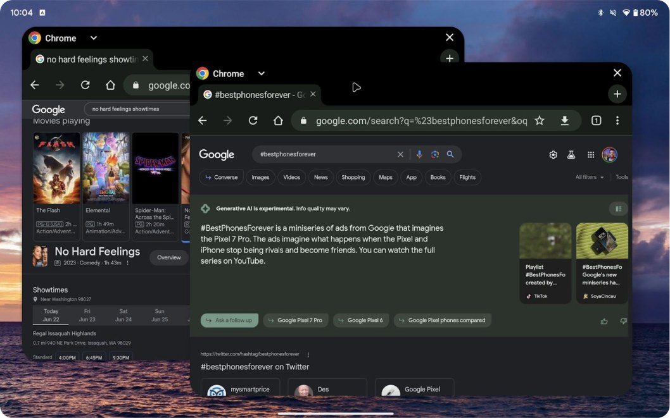Viewport: 670px width, 418px height.
Task: Open options menu beside No Hard Feelings details
Action: (127, 262)
